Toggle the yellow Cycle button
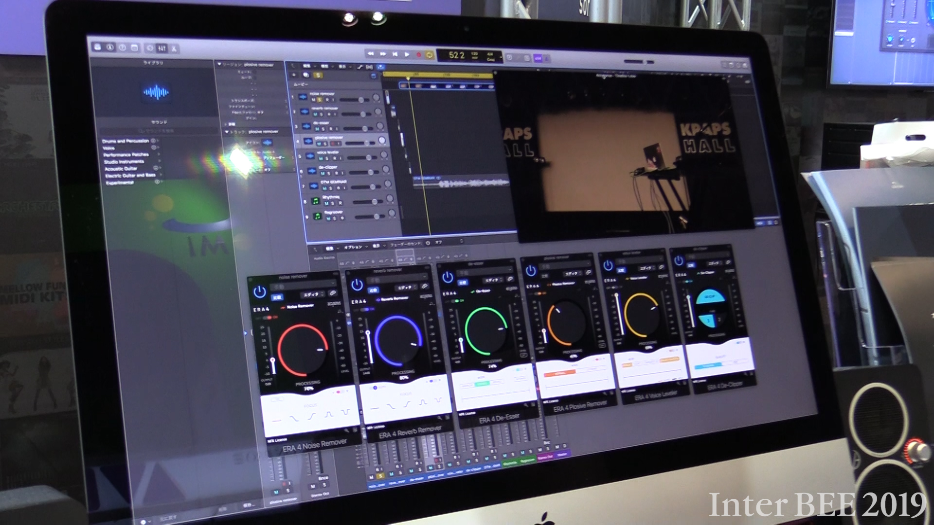 429,55
